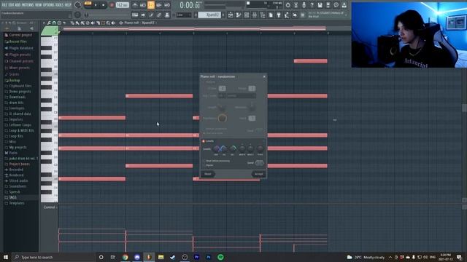Toggle the metronome icon in the top toolbar

pyautogui.click(x=135, y=5)
